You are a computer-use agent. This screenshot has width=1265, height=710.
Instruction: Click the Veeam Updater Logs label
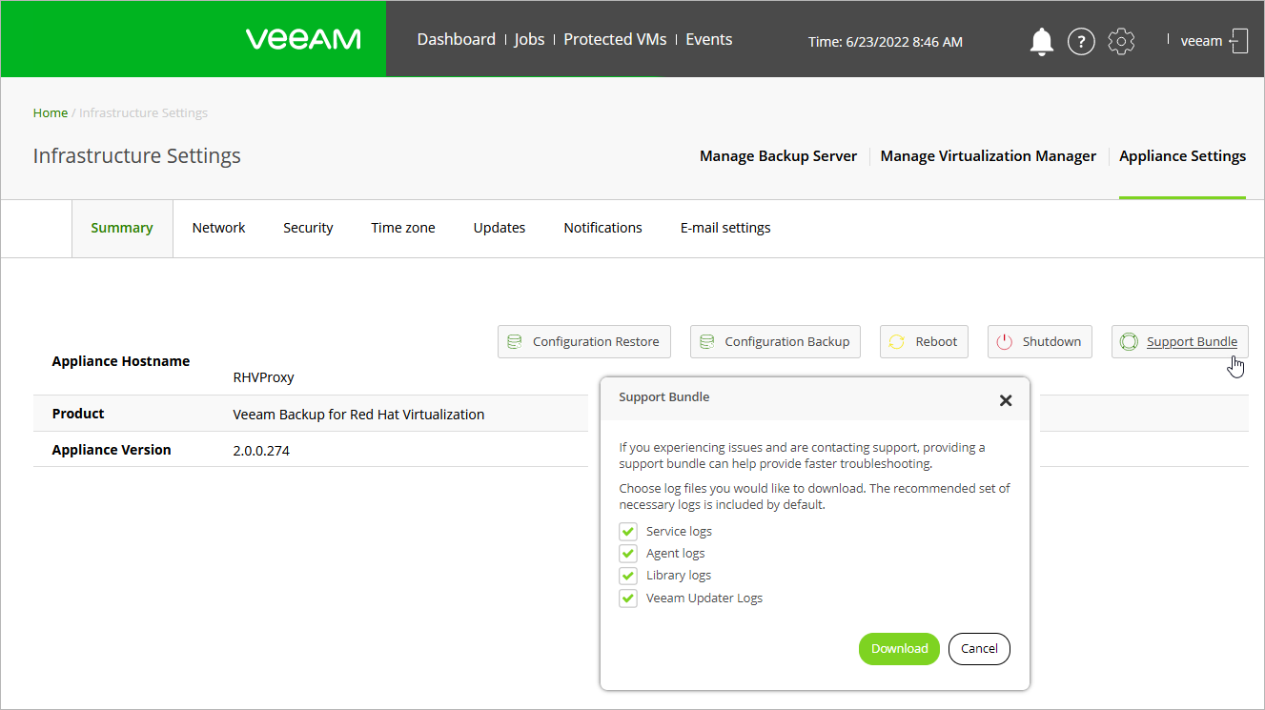[704, 598]
